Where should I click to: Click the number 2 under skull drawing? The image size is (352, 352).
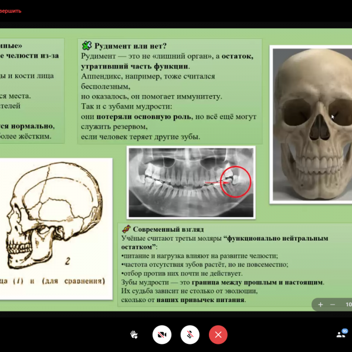(68, 262)
